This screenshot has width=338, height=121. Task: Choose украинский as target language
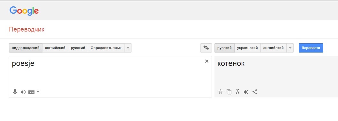(x=247, y=48)
